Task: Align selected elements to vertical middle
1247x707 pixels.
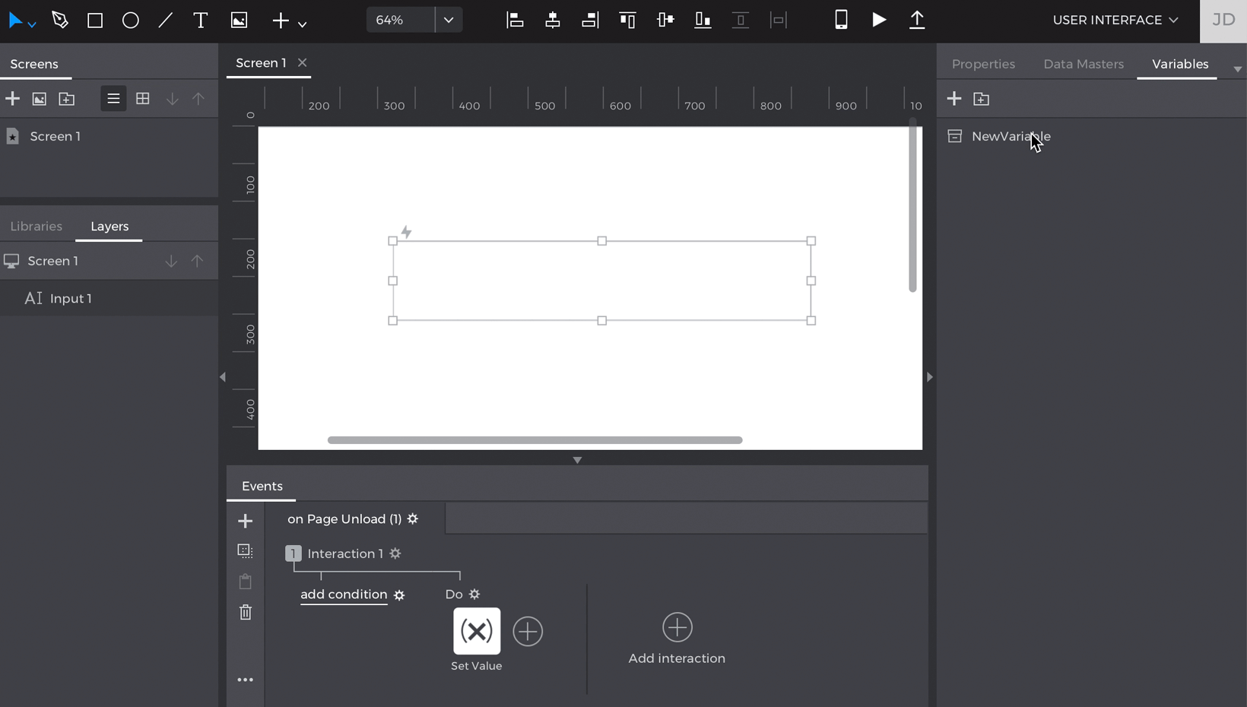Action: (665, 20)
